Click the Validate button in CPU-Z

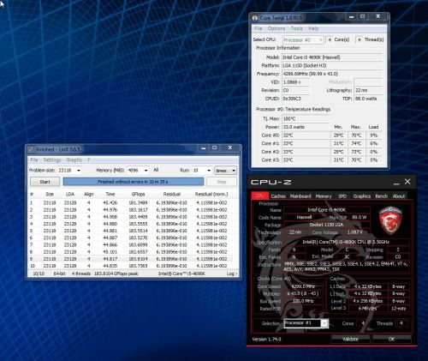point(350,339)
